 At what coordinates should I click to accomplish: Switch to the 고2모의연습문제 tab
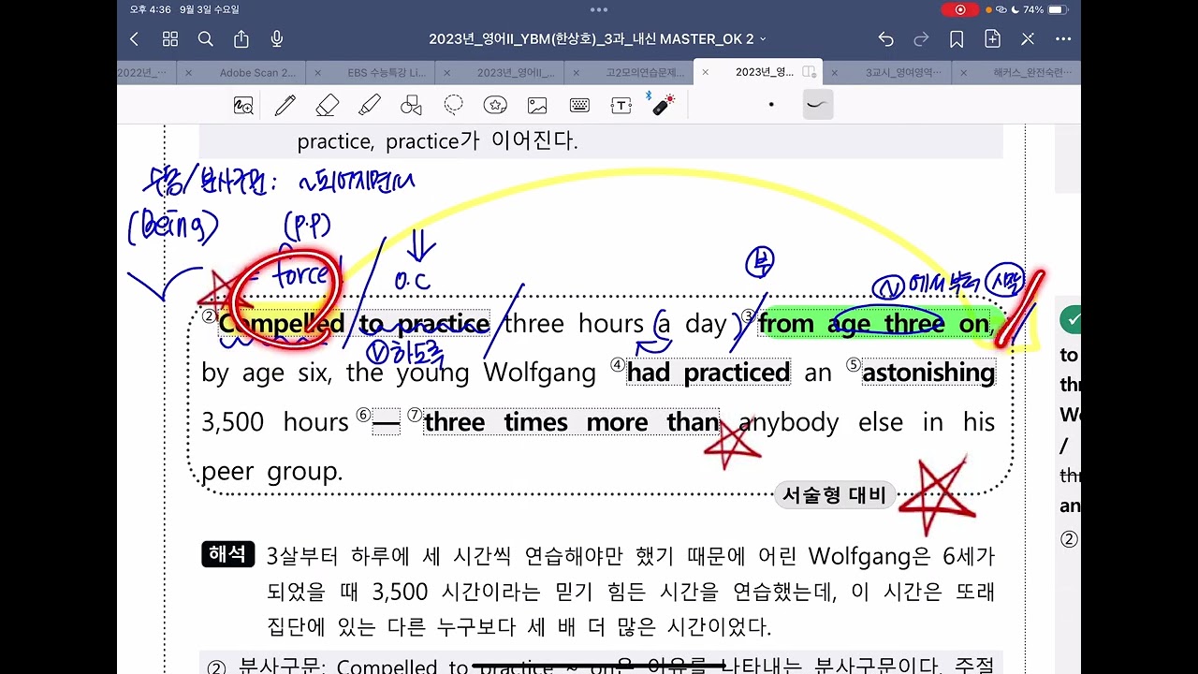click(645, 72)
